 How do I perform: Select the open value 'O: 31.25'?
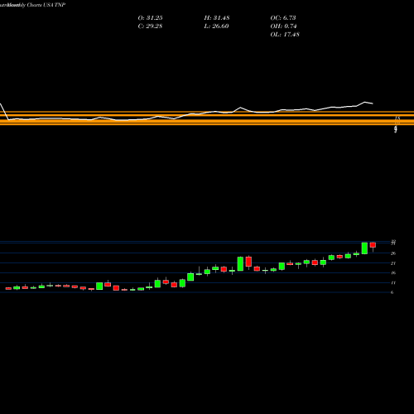click(x=150, y=18)
